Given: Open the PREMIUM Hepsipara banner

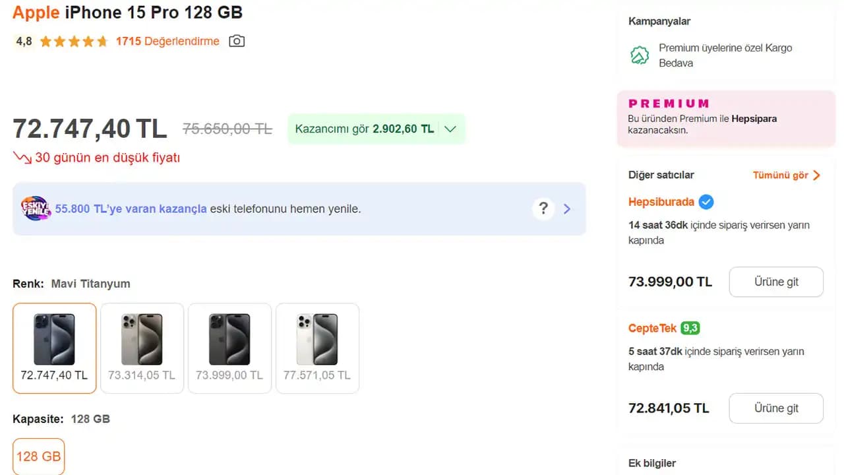Looking at the screenshot, I should click(725, 117).
